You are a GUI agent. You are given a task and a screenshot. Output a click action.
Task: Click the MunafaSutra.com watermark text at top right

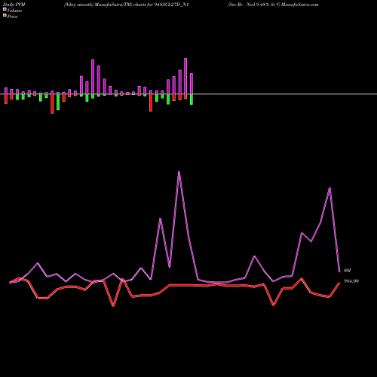point(300,5)
